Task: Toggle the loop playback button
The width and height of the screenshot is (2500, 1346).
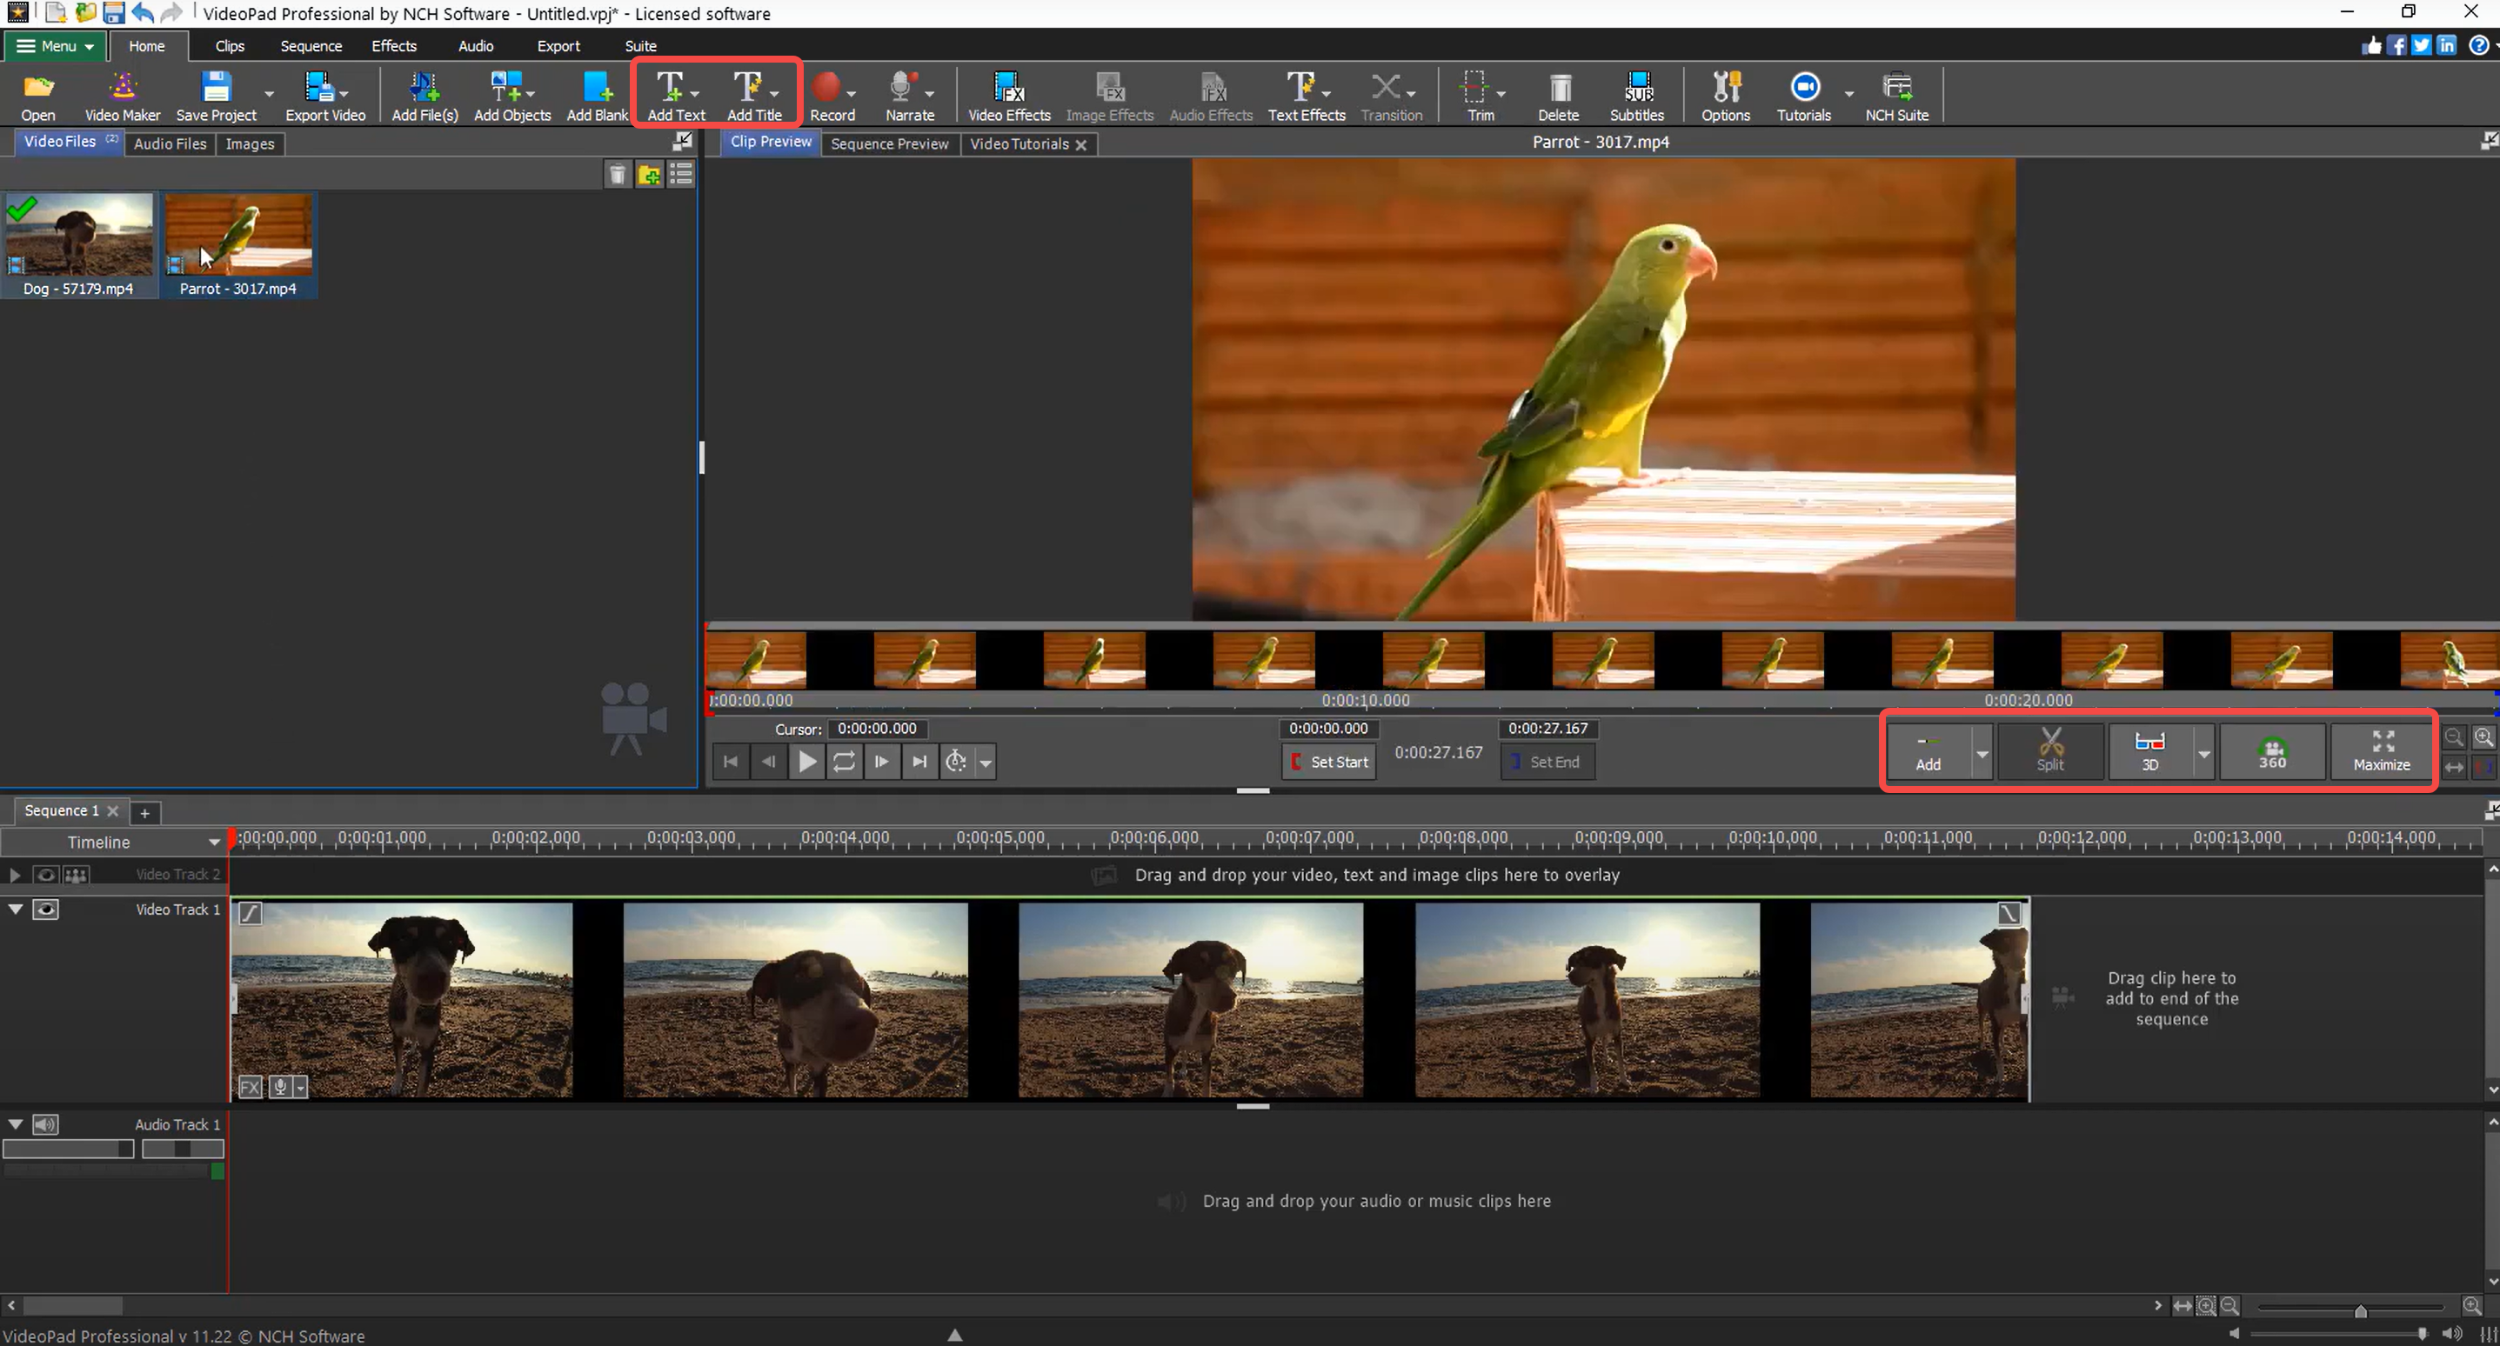Action: (x=844, y=761)
